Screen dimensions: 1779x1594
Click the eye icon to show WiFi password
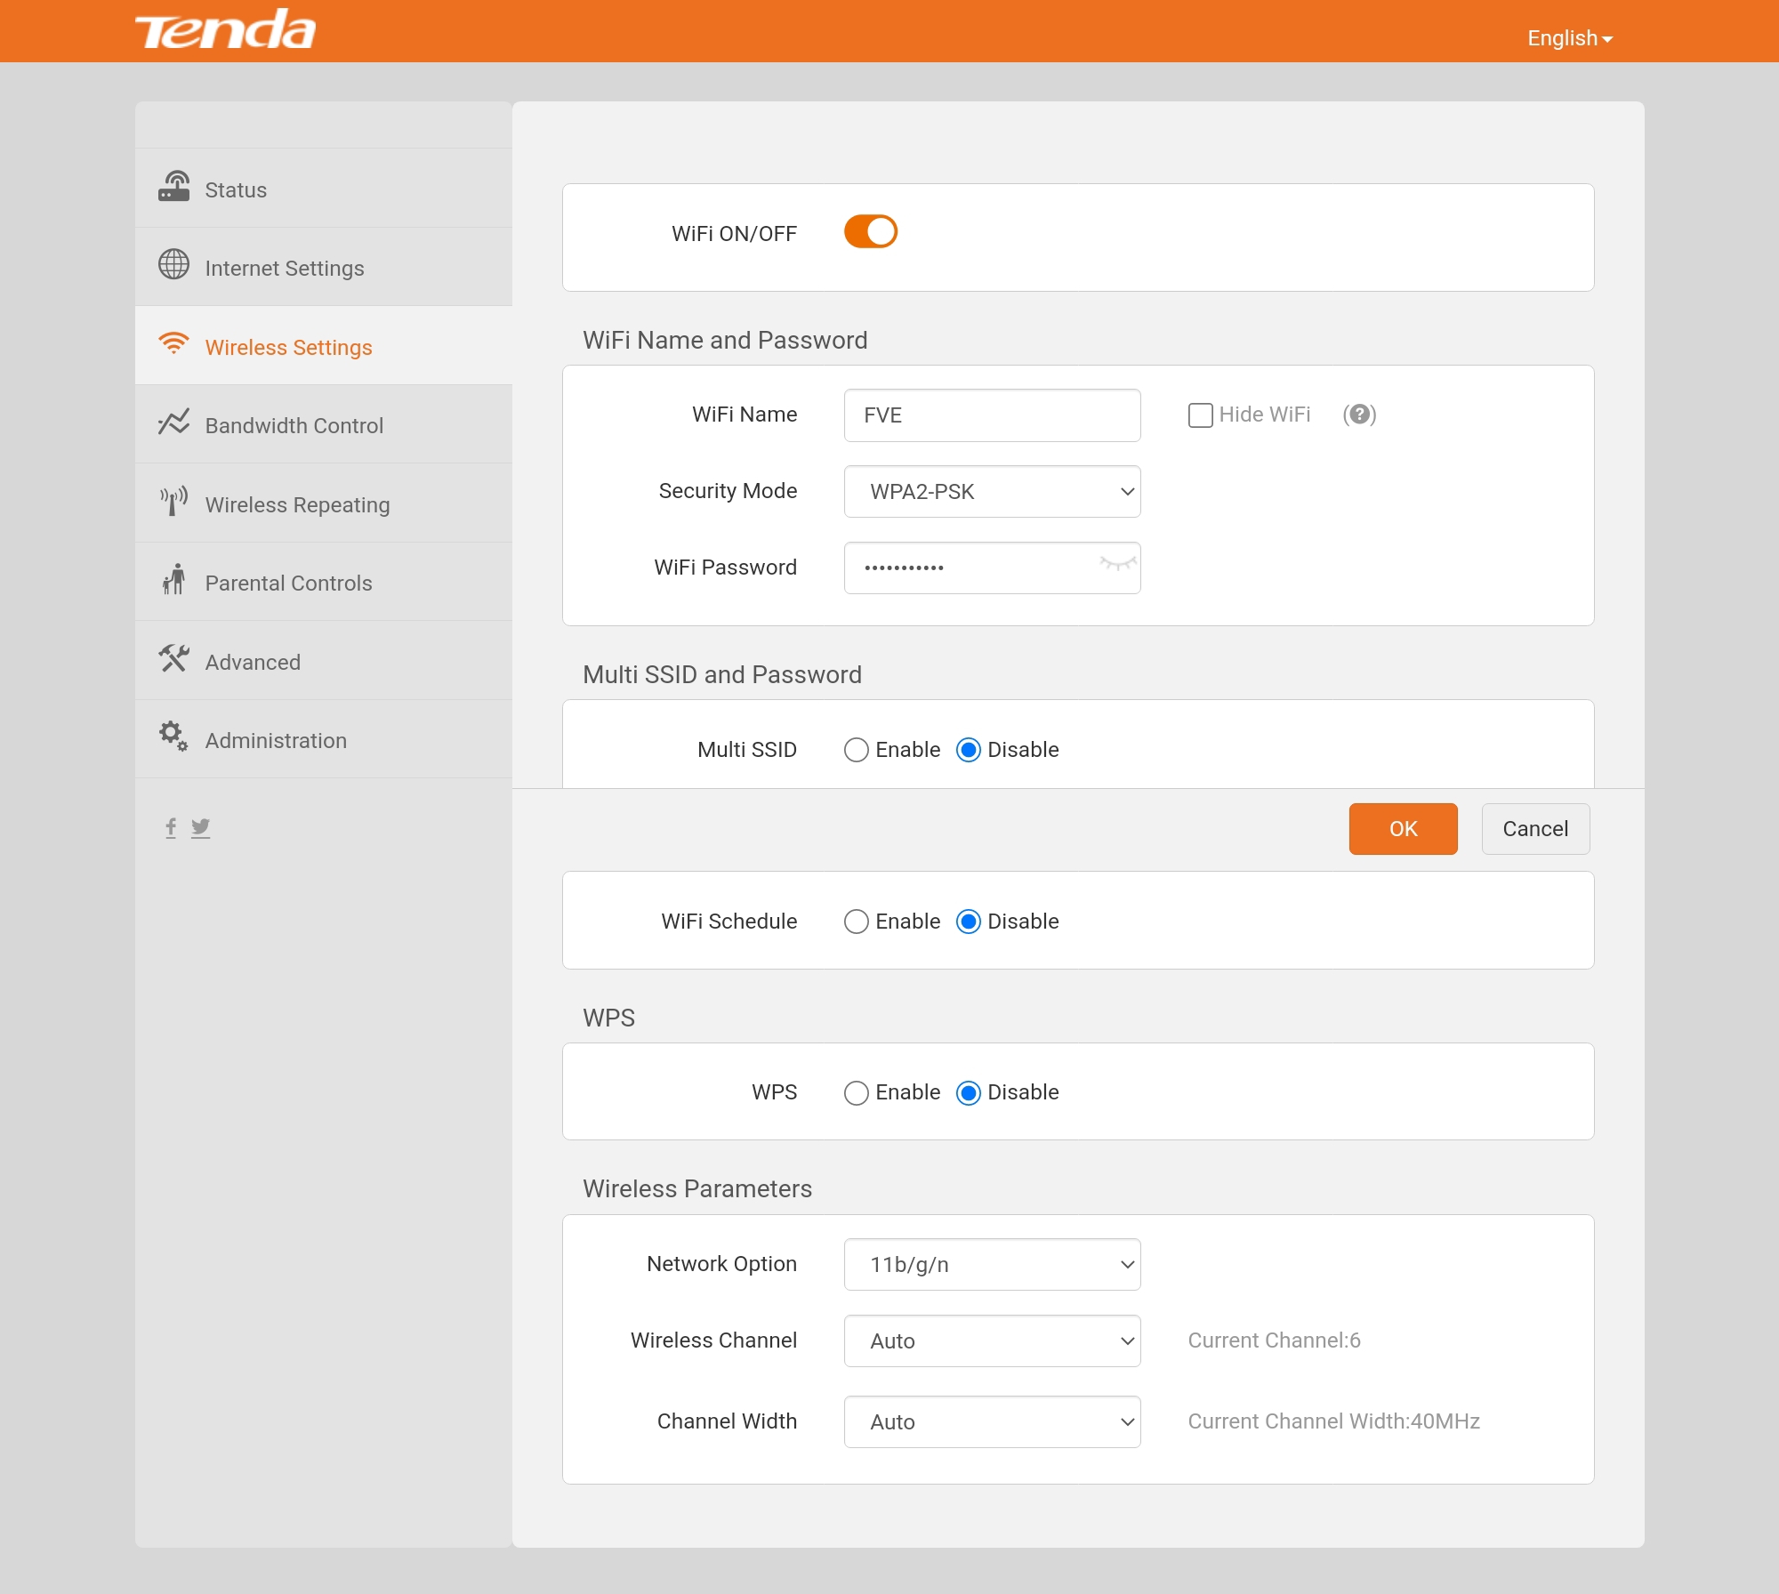[x=1117, y=564]
